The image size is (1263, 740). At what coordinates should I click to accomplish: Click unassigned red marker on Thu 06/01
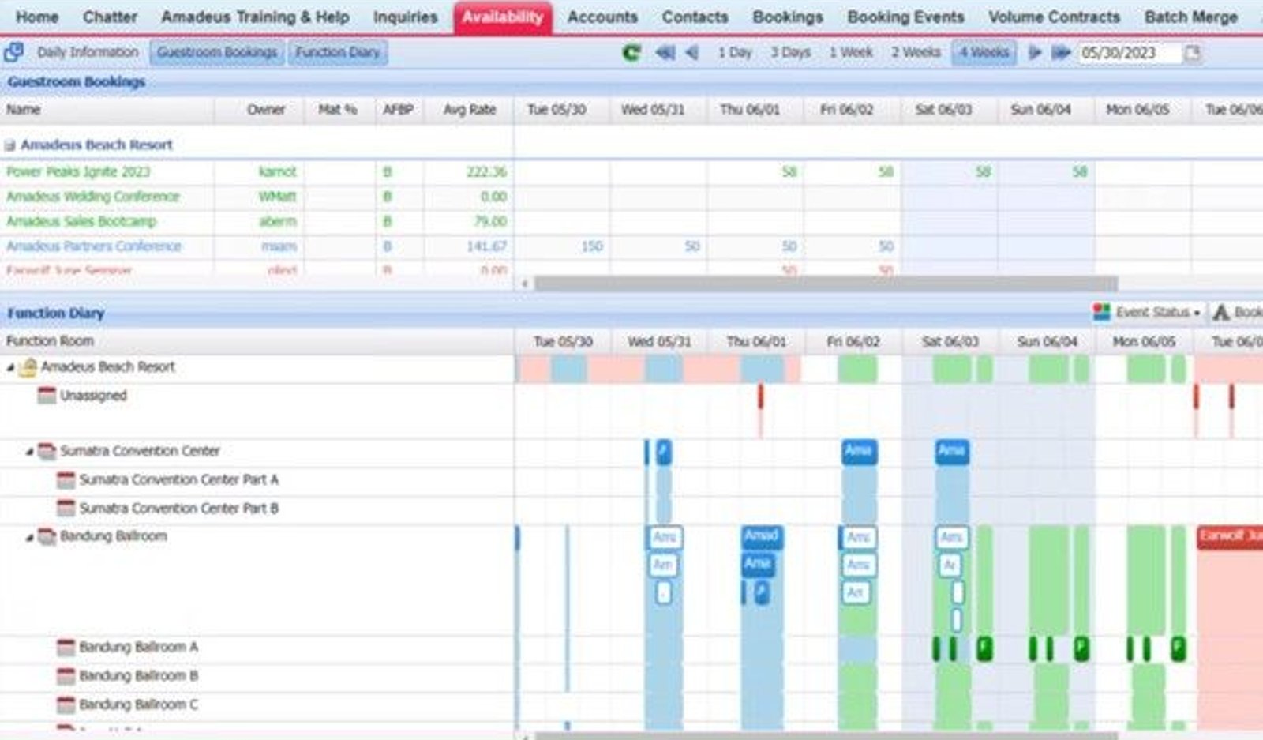[761, 396]
